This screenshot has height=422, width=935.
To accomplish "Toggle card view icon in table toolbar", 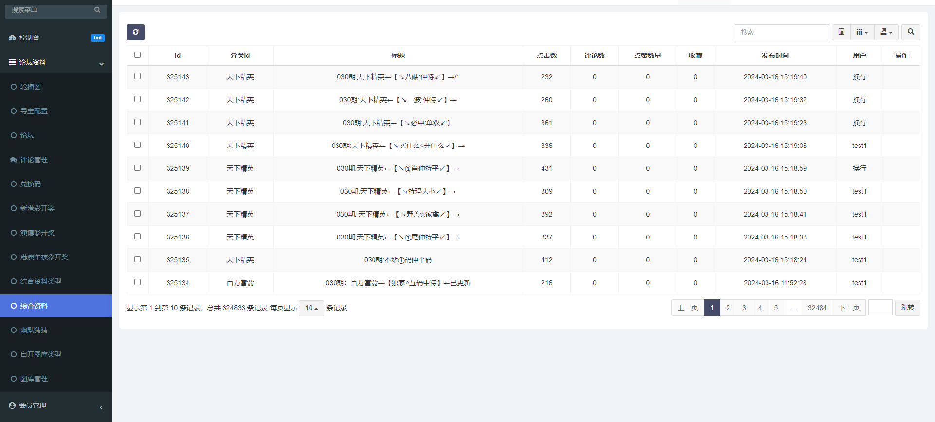I will tap(841, 32).
